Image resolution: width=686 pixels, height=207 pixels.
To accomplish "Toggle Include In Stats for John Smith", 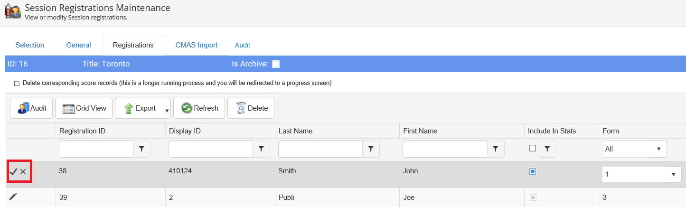I will (x=533, y=171).
